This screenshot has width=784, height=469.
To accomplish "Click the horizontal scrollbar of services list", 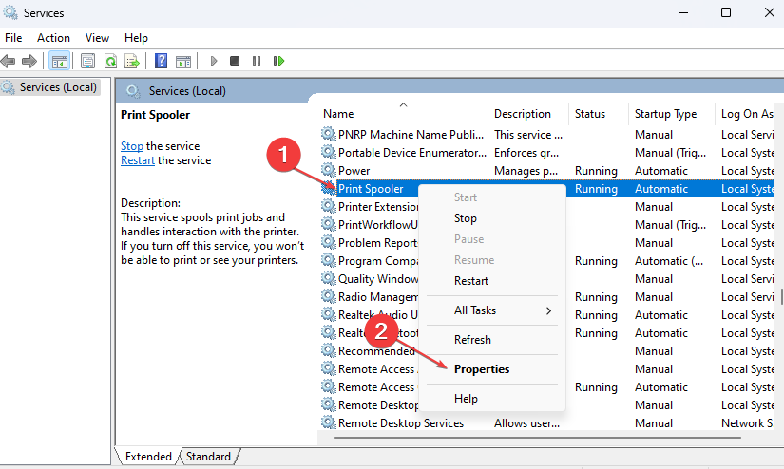I will (537, 438).
